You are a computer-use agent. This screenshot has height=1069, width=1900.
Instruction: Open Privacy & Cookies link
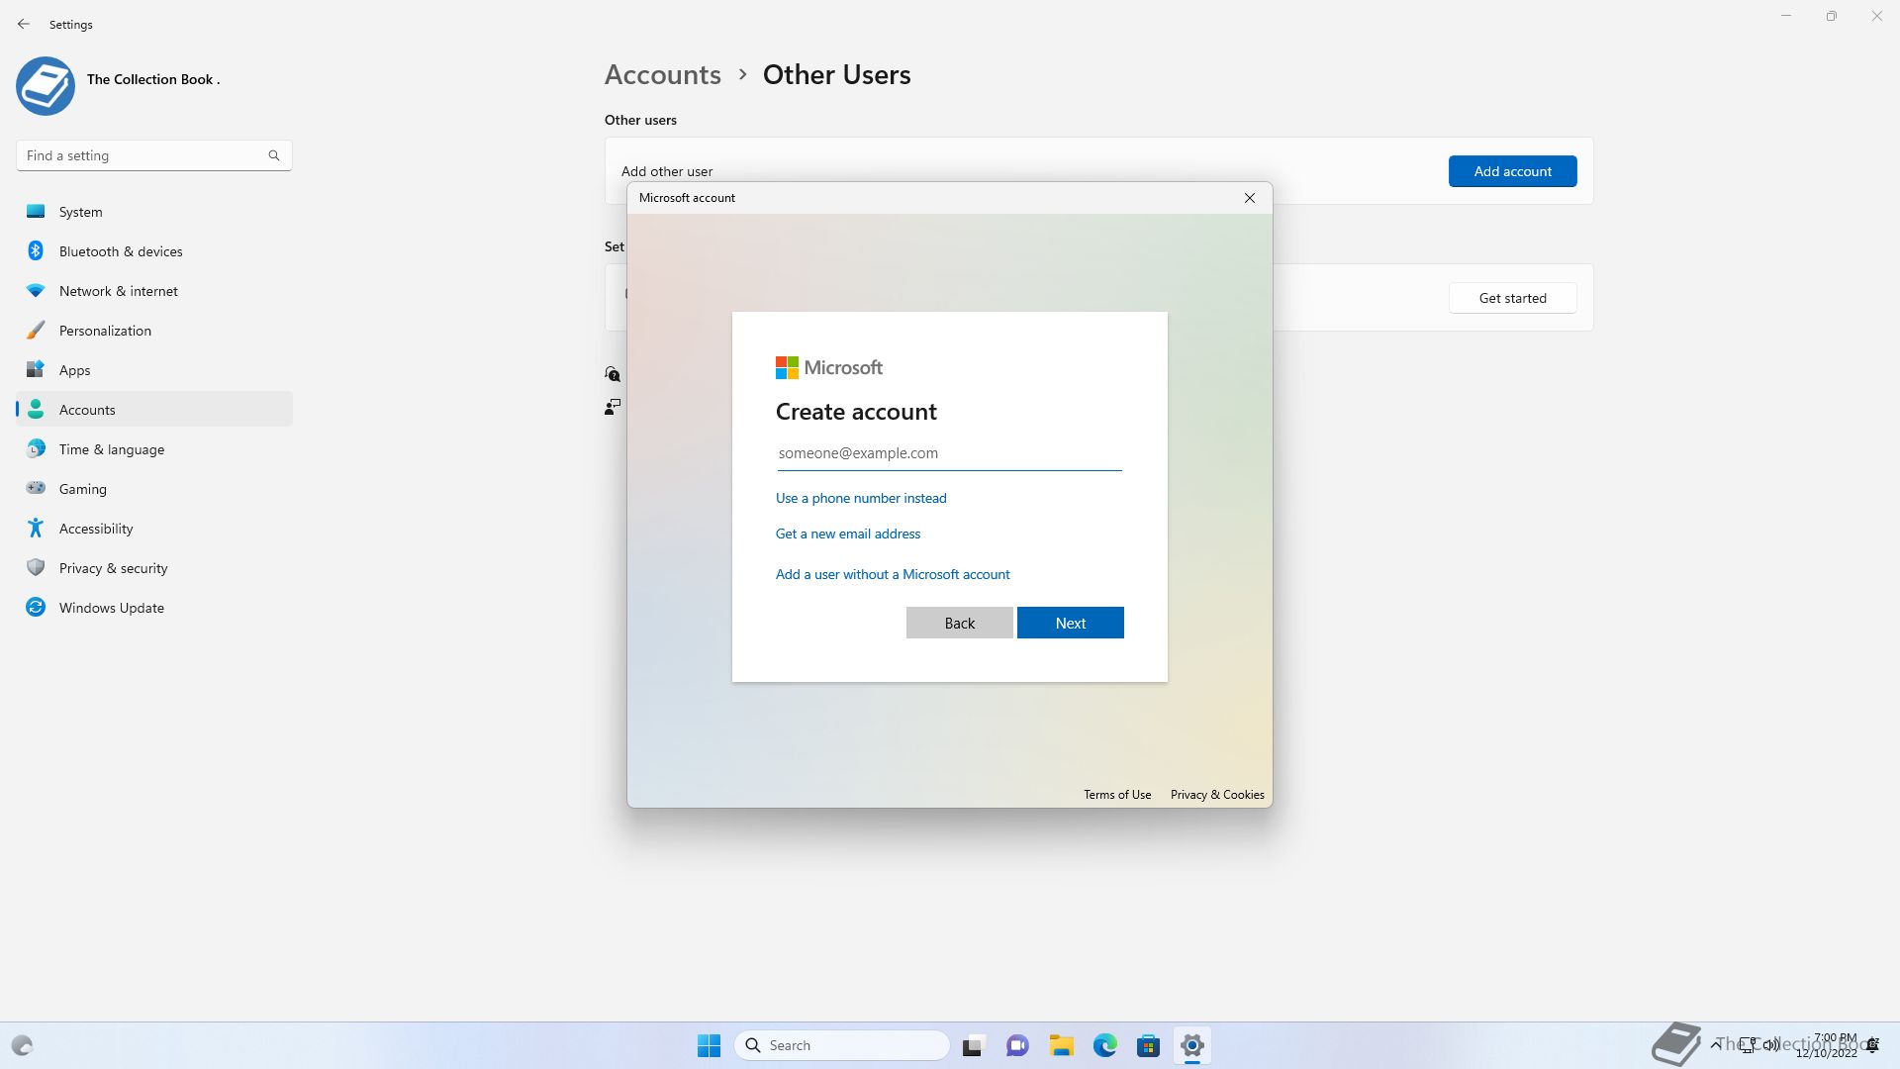(1217, 795)
